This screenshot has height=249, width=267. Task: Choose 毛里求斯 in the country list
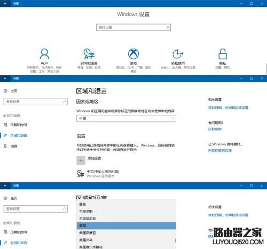click(x=126, y=212)
